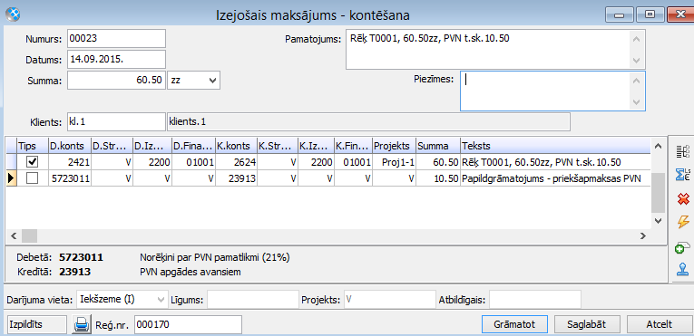Image resolution: width=694 pixels, height=336 pixels.
Task: Click the klients.1 name field
Action: pyautogui.click(x=368, y=121)
